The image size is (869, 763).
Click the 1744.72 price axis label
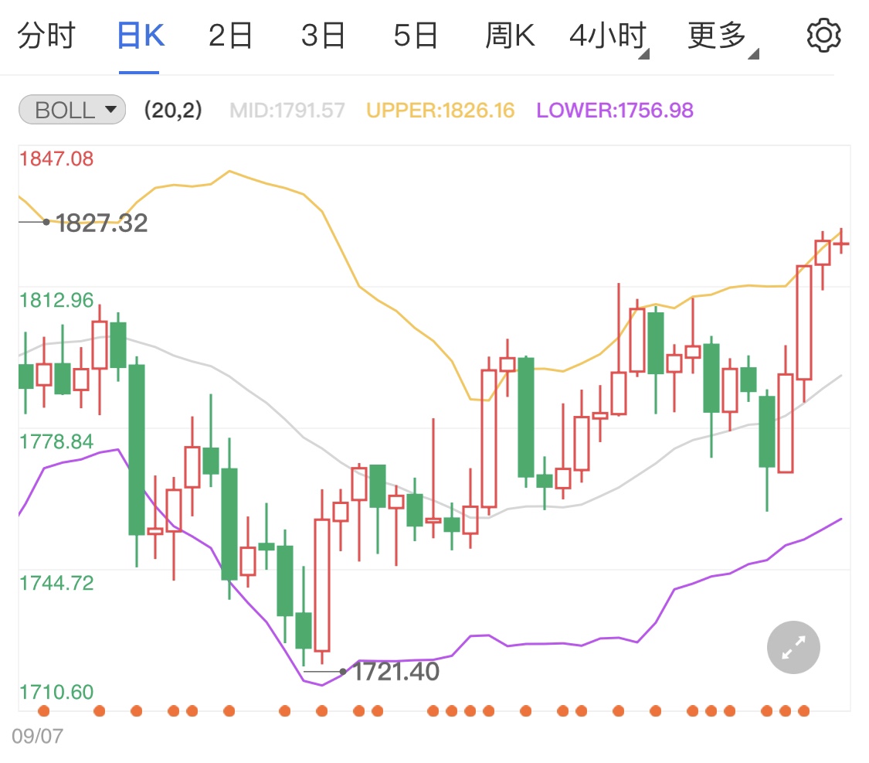(x=56, y=584)
